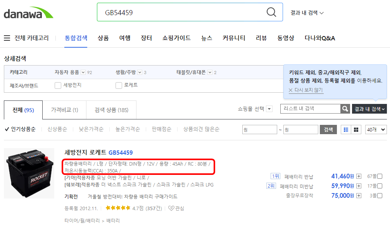The width and height of the screenshot is (390, 228).
Task: Tick the checkbox next to 67몰
Action: click(380, 176)
